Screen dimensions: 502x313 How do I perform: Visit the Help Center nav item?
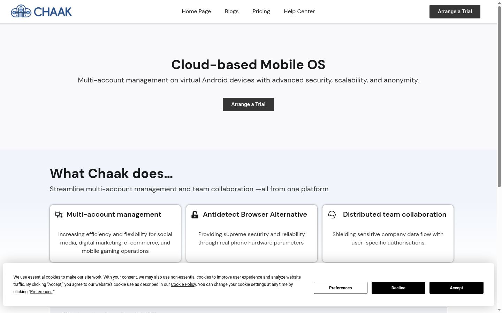pos(299,11)
